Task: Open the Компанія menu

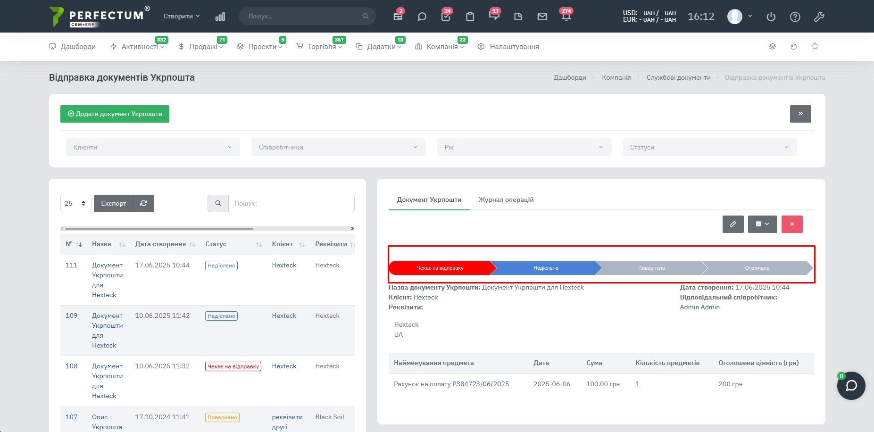Action: tap(440, 46)
